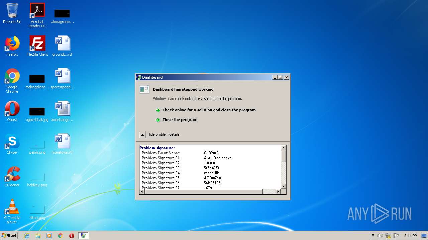Open the Start menu
Viewport: 428px width, 240px height.
click(x=9, y=236)
